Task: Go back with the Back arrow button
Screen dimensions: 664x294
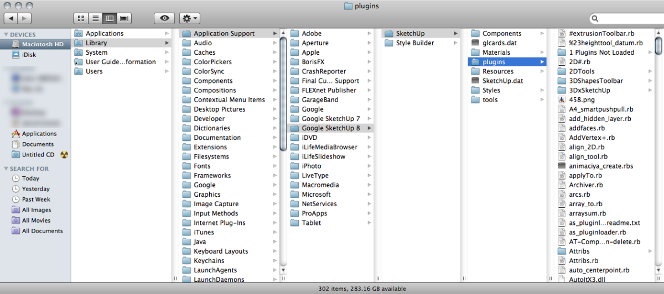Action: (11, 18)
